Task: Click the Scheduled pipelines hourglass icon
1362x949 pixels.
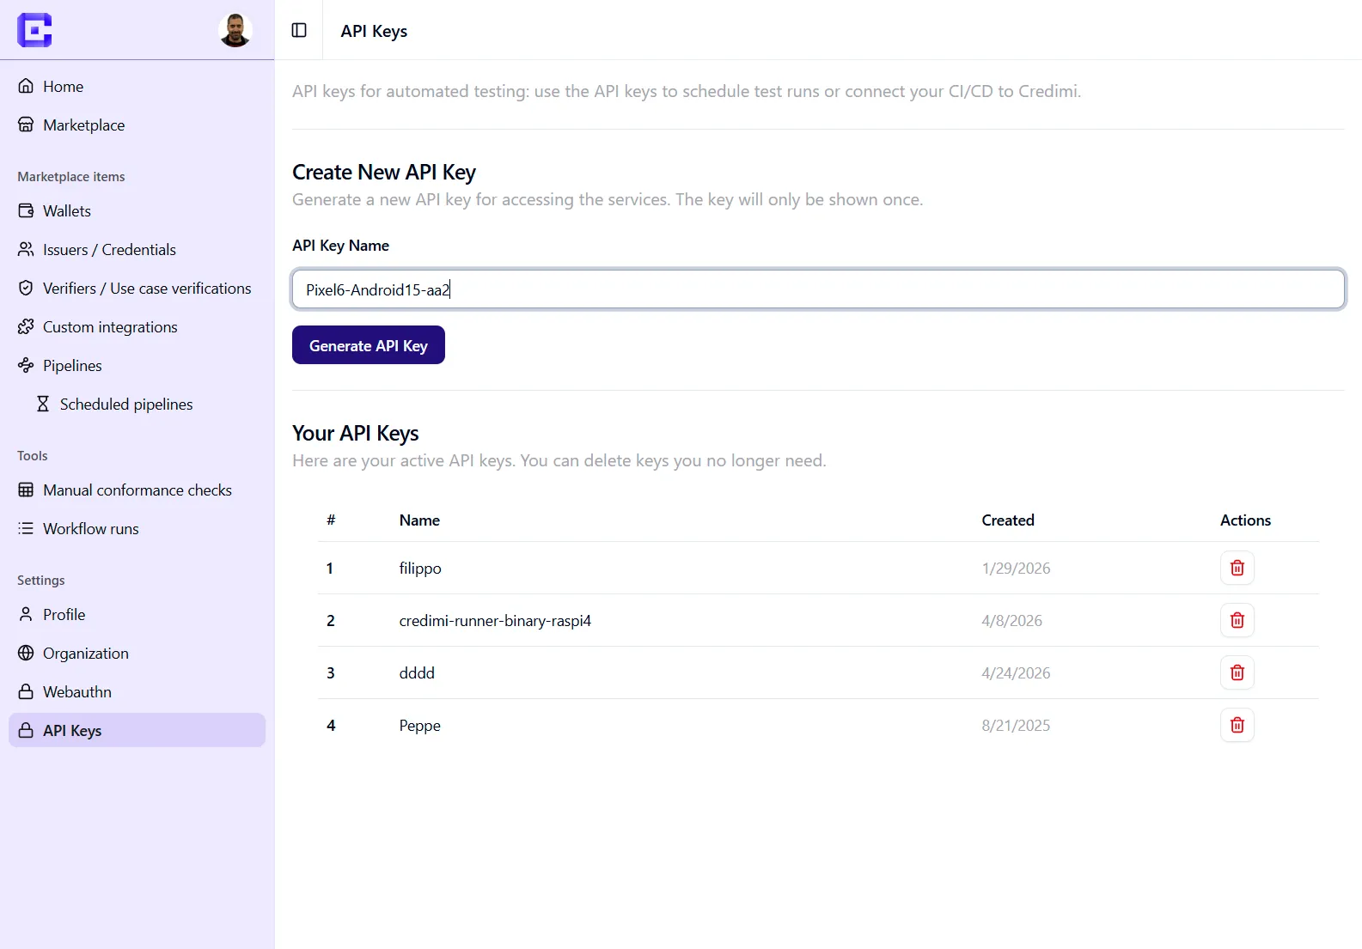Action: 43,404
